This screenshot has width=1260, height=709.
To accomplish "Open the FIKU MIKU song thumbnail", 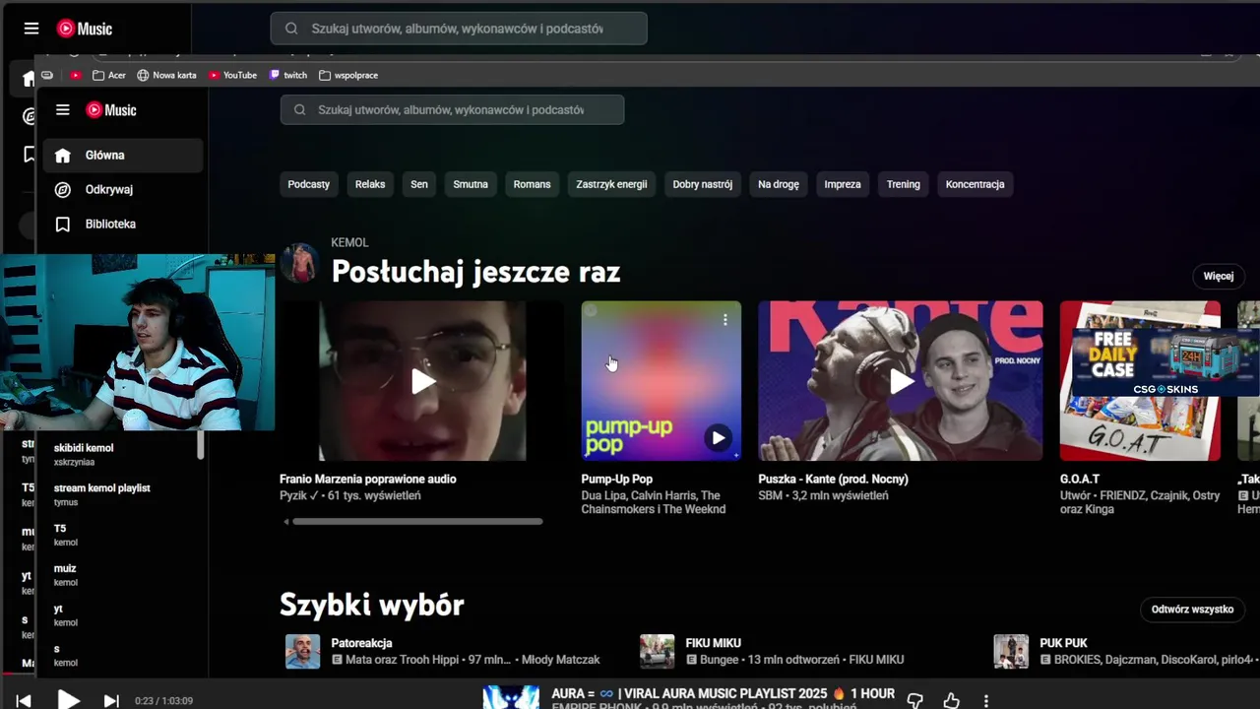I will pos(657,651).
